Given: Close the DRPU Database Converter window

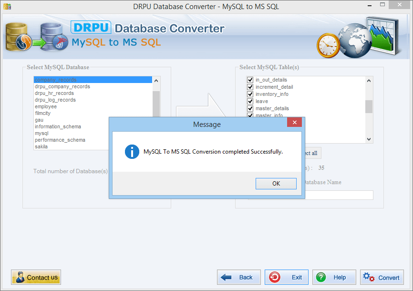Looking at the screenshot, I should (x=399, y=4).
